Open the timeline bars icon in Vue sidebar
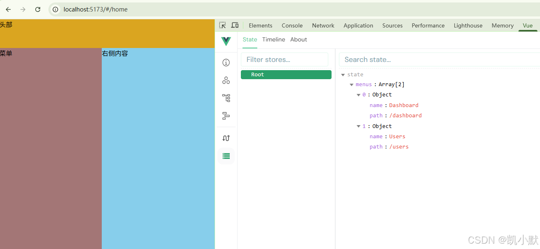The width and height of the screenshot is (540, 249). point(226,116)
